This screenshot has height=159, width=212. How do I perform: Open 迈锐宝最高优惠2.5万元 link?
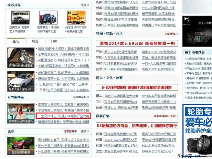[121, 134]
